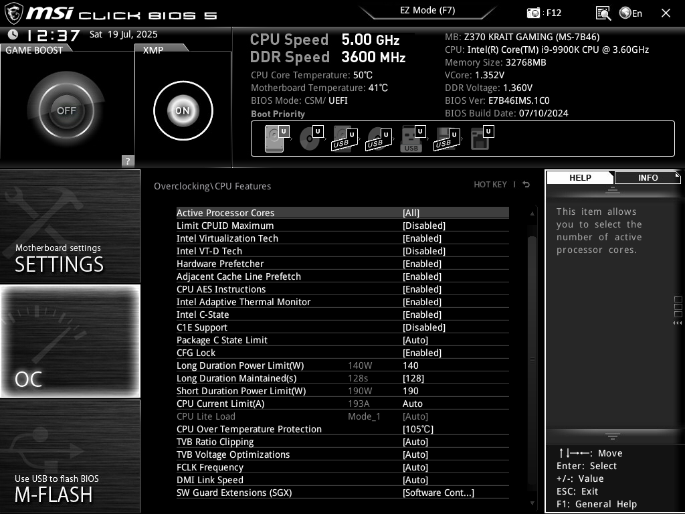Open the Game Boost help question mark
Viewport: 685px width, 514px height.
pyautogui.click(x=128, y=161)
